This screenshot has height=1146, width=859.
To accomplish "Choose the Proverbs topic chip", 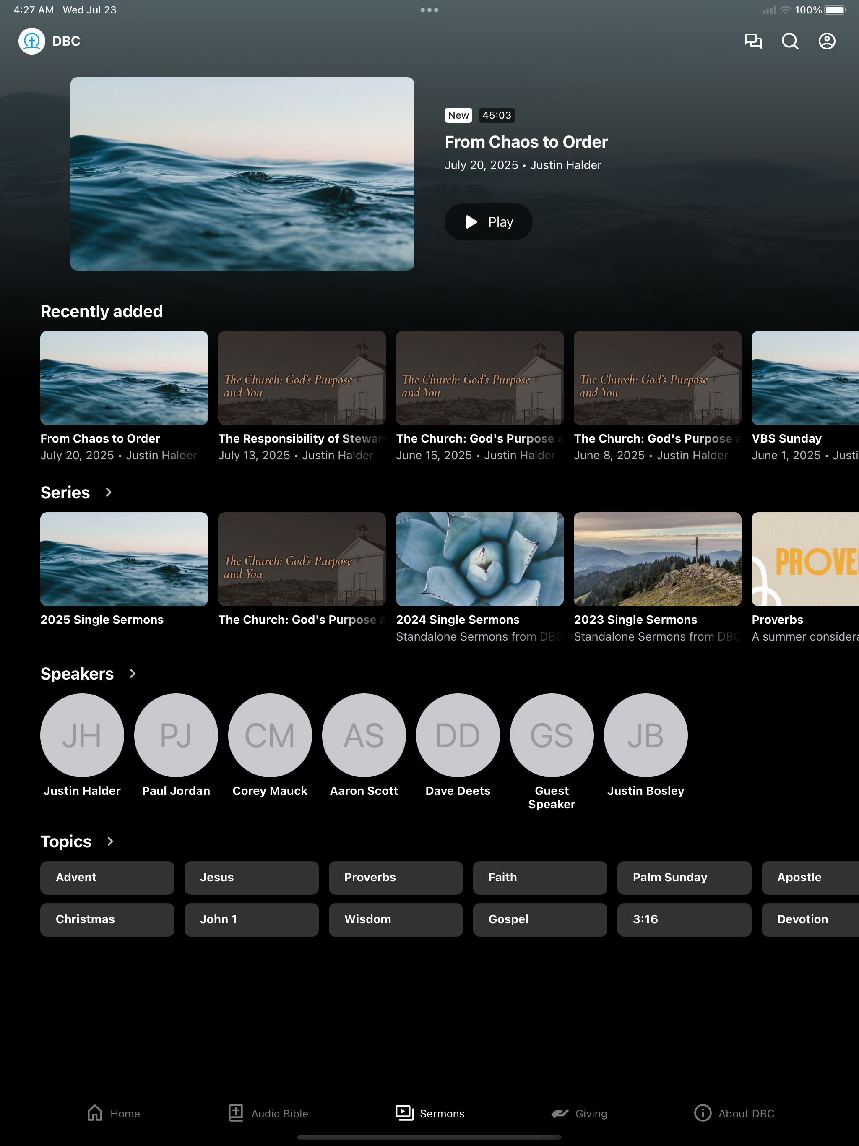I will point(396,878).
